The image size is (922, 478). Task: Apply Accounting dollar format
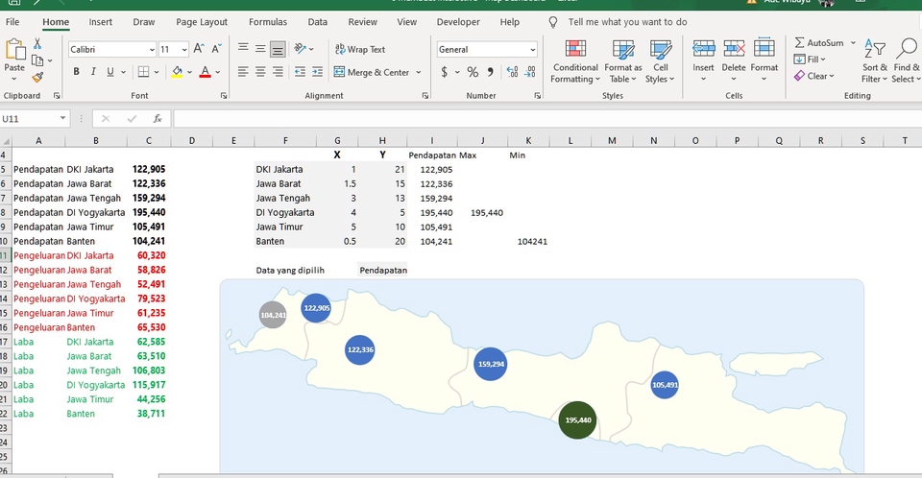(x=445, y=72)
